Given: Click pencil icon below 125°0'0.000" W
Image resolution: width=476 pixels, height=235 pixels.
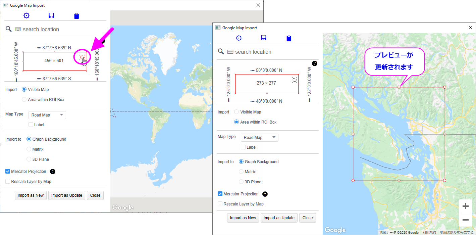Looking at the screenshot, I should [229, 100].
